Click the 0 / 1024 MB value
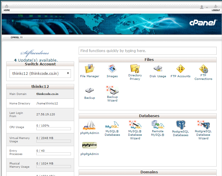The height and width of the screenshot is (176, 222). pyautogui.click(x=45, y=164)
